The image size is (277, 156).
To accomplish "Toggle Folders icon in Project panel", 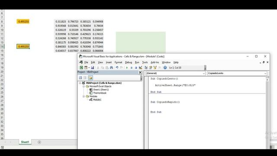I will pyautogui.click(x=90, y=78).
